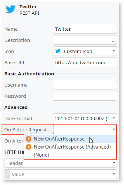The image size is (124, 185).
Task: Click the Username input field
Action: click(85, 85)
